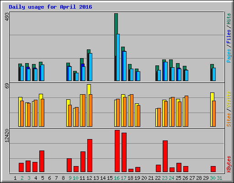The width and height of the screenshot is (234, 183).
Task: Click the '12420' y-axis value
Action: coord(7,136)
